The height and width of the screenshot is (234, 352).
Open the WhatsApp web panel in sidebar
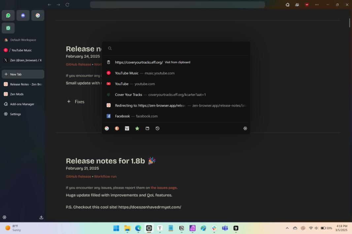pos(8,15)
